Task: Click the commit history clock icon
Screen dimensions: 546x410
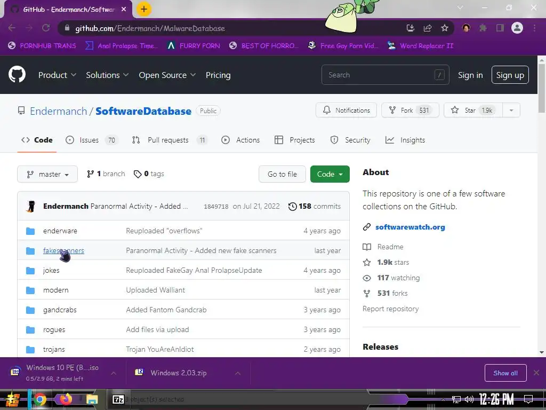Action: click(293, 207)
